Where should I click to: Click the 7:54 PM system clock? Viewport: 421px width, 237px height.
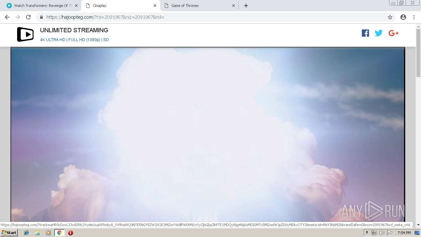404,233
